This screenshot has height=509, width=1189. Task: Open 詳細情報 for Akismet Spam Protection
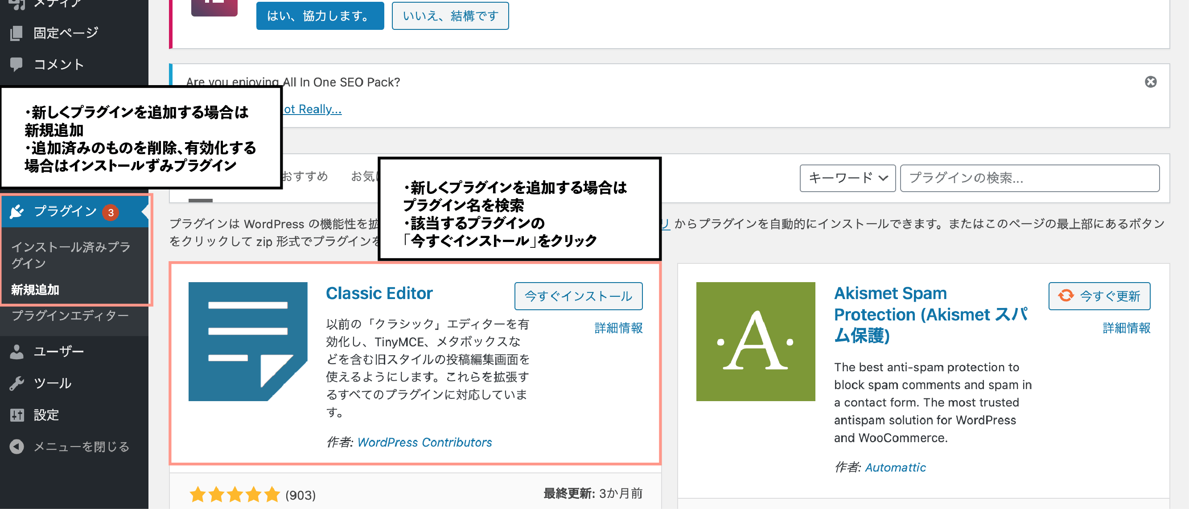tap(1126, 328)
